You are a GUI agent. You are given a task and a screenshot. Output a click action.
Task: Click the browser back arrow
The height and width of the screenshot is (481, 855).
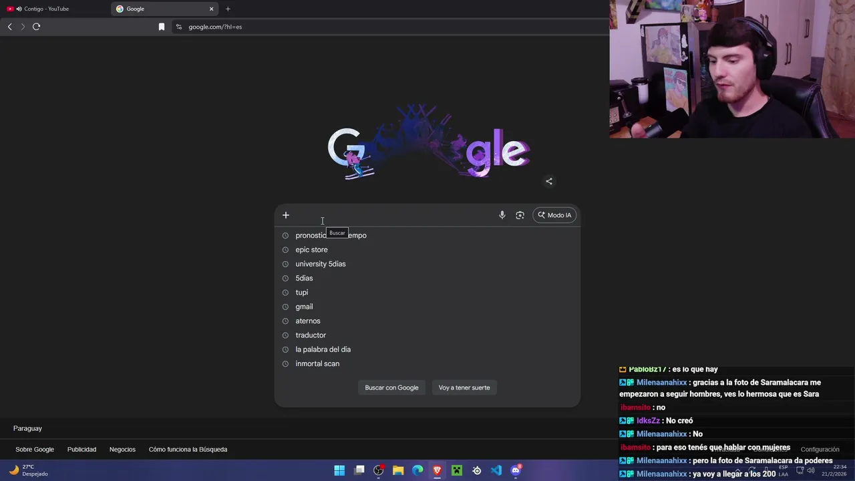coord(9,27)
